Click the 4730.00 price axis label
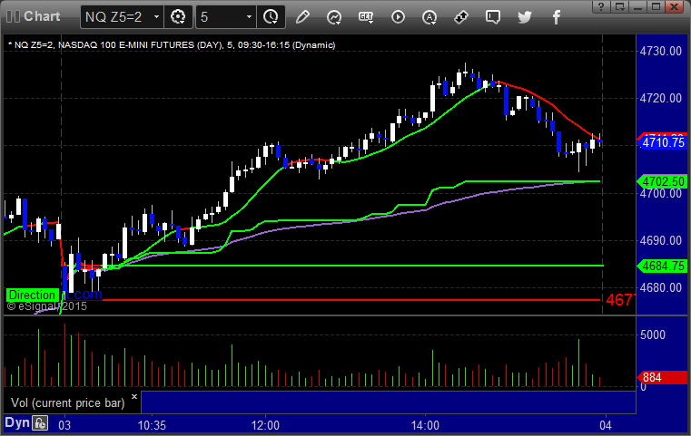The image size is (691, 436). pos(661,51)
